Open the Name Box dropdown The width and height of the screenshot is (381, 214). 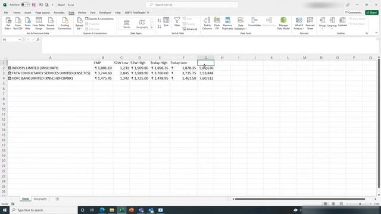tap(20, 40)
